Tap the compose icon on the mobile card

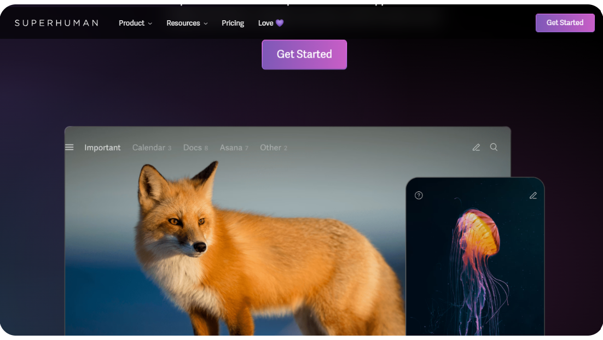pos(534,195)
